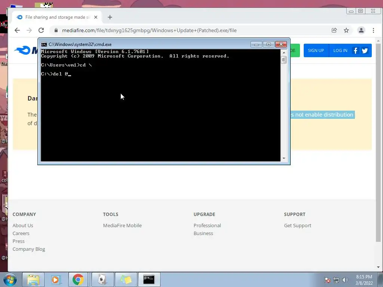Minimize the Chrome window
The image size is (383, 287).
point(351,11)
